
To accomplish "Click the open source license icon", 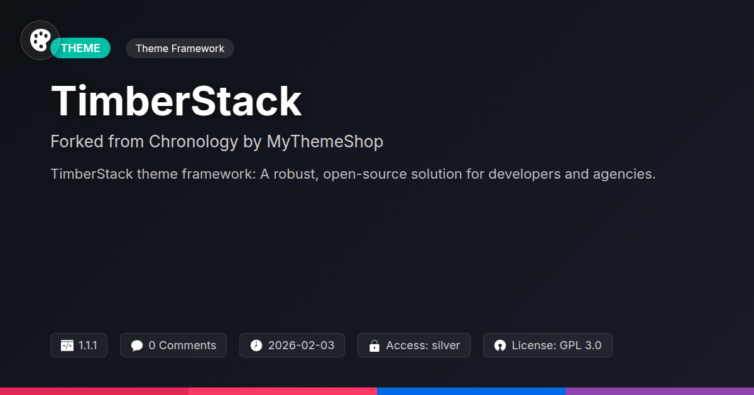I will click(x=500, y=345).
